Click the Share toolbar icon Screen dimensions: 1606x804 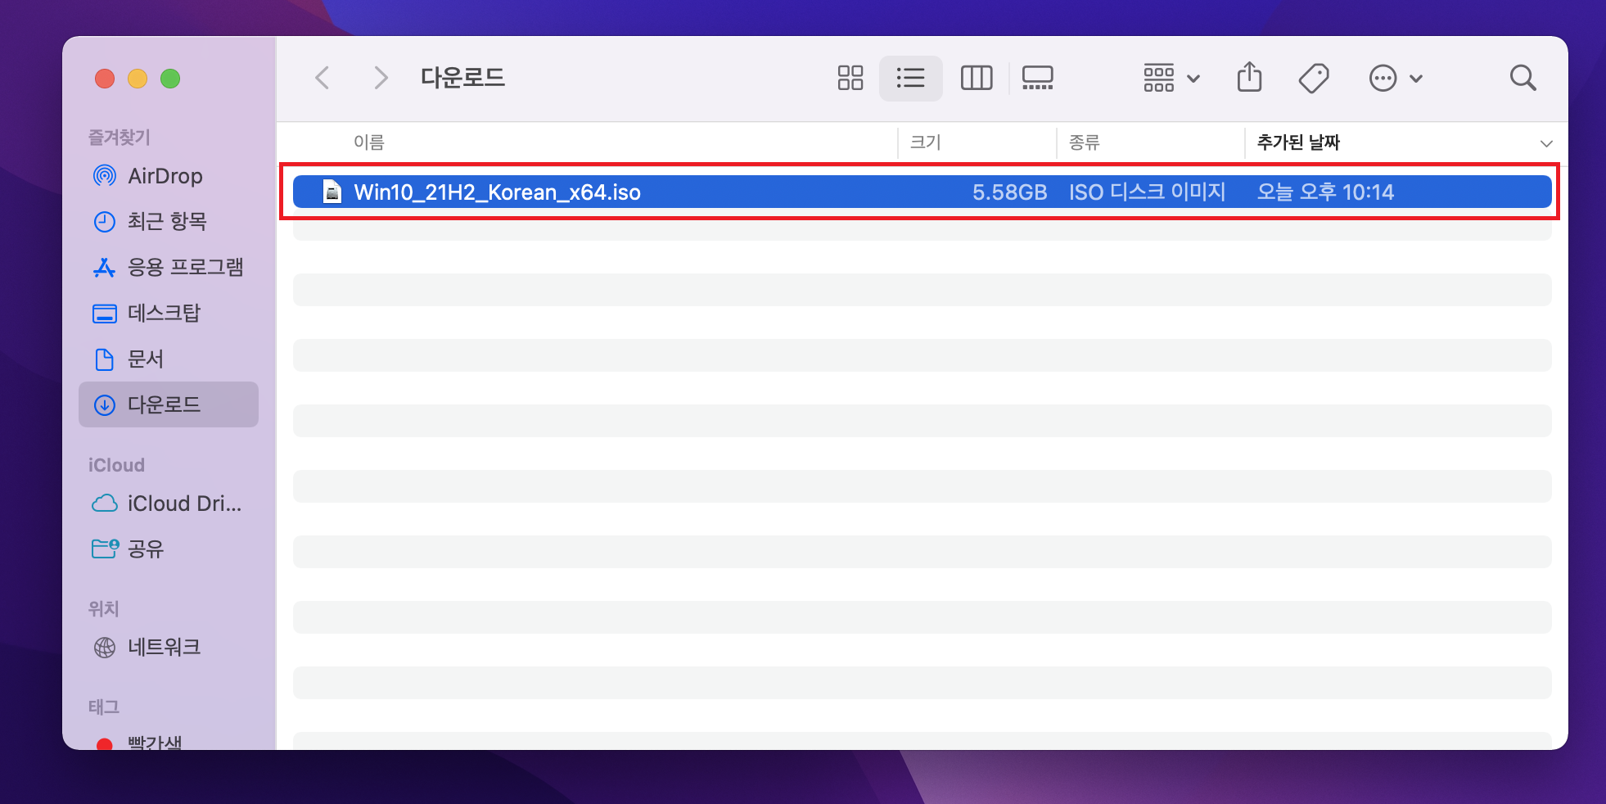(x=1249, y=78)
